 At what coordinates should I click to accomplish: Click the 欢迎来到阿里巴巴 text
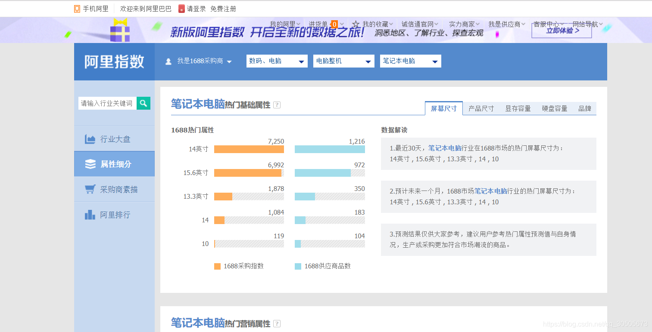[x=146, y=9]
